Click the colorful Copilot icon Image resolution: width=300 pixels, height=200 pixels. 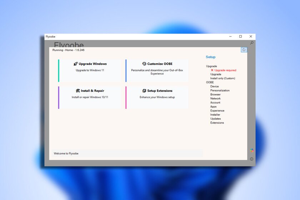(x=252, y=150)
